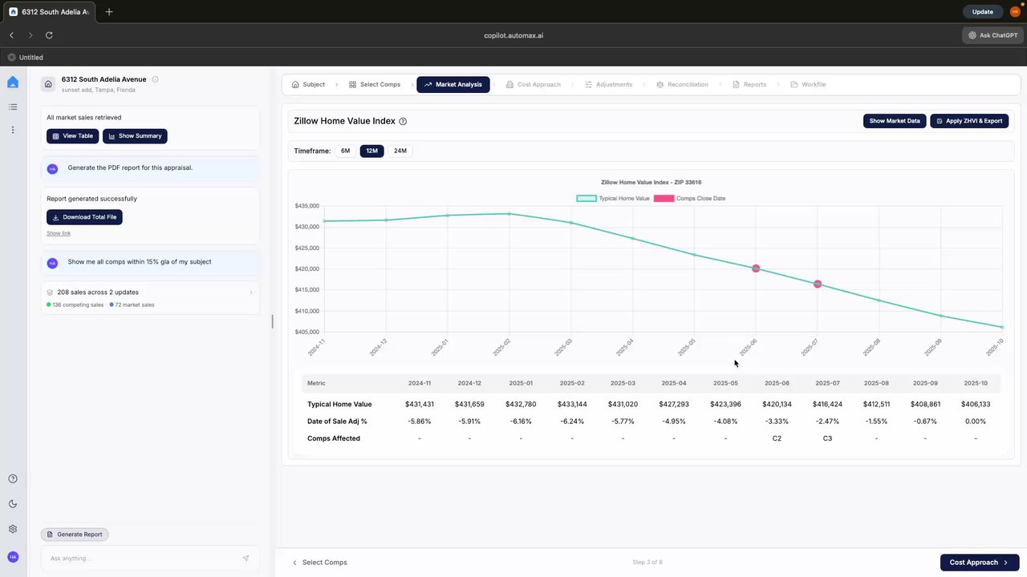Open the Select Comps step tab
Image resolution: width=1027 pixels, height=577 pixels.
375,84
